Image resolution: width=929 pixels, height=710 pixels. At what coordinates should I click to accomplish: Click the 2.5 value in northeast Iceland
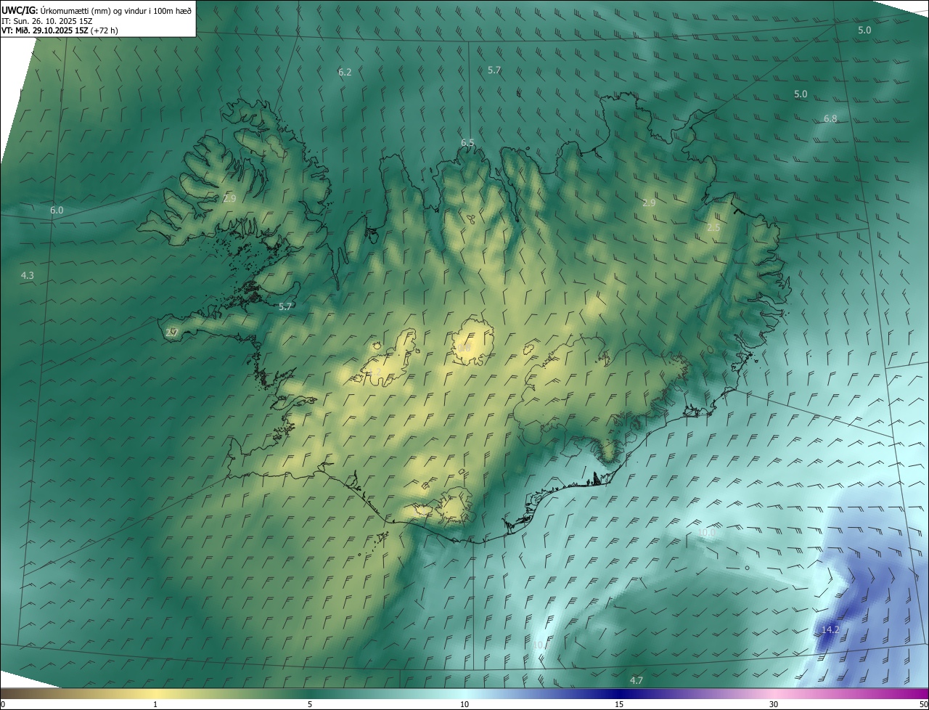tap(713, 227)
